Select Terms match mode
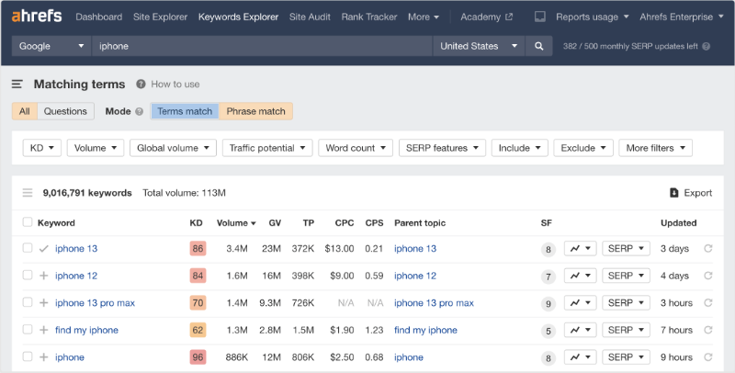This screenshot has width=735, height=373. (185, 111)
